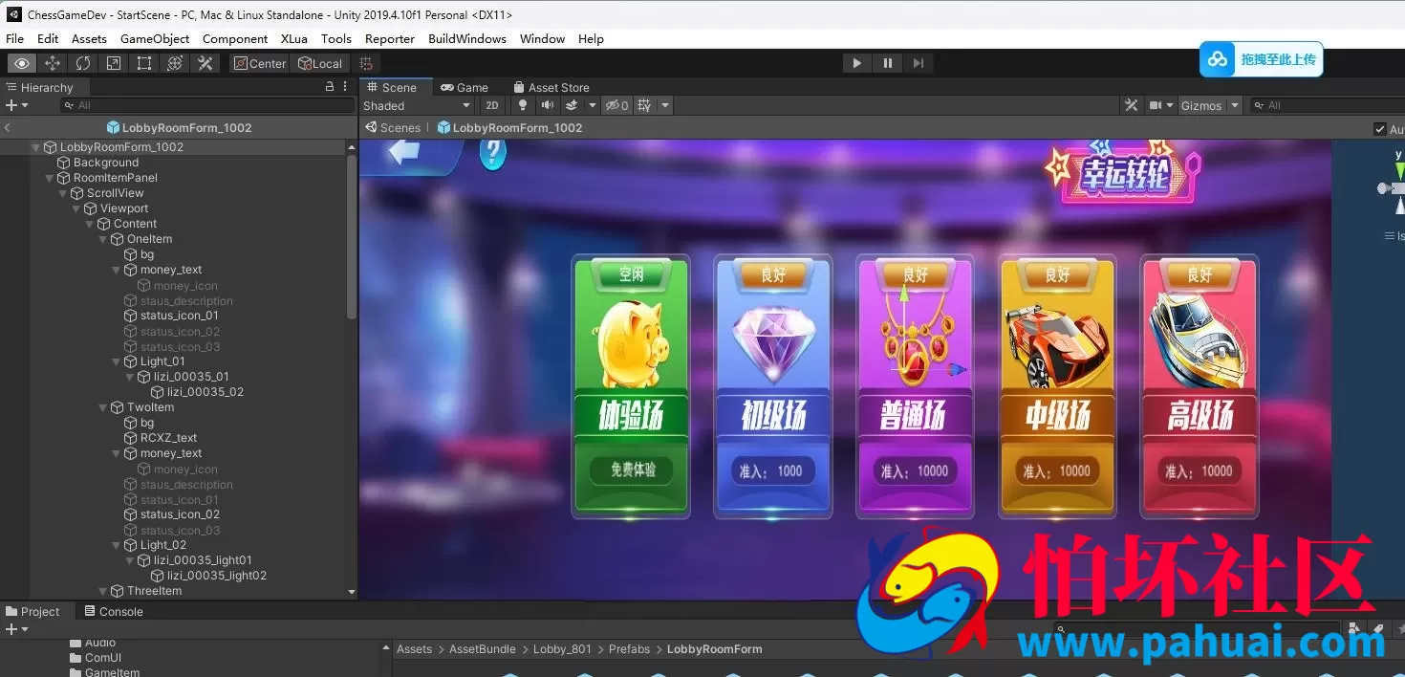1405x677 pixels.
Task: Click the 幸运转轮 lucky wheel banner
Action: pyautogui.click(x=1124, y=172)
